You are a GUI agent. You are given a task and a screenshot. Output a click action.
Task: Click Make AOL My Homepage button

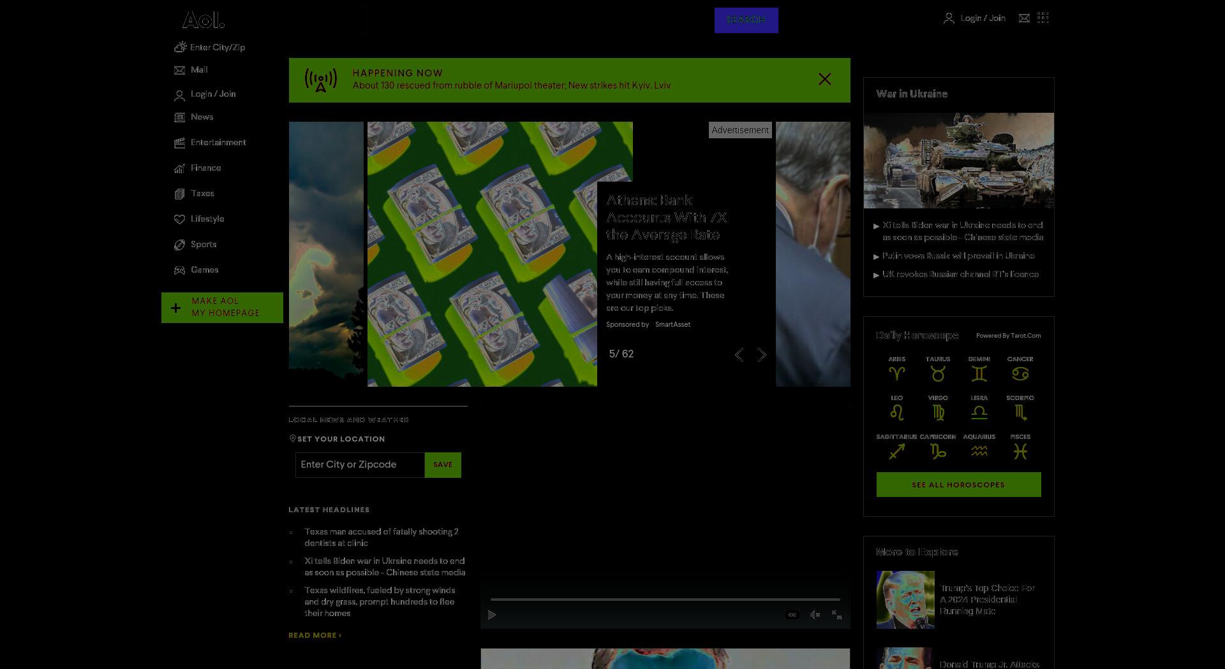pos(222,308)
